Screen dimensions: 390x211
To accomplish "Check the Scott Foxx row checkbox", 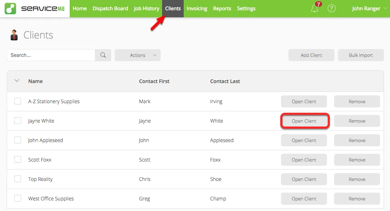I will (x=18, y=160).
